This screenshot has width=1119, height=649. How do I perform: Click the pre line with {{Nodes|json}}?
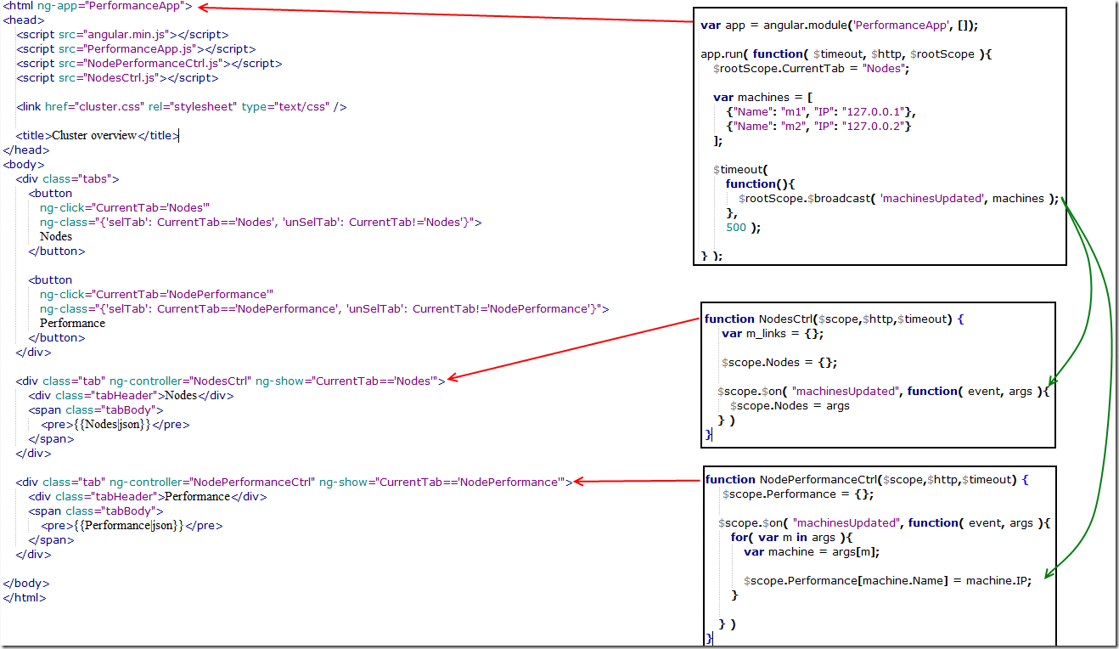115,424
